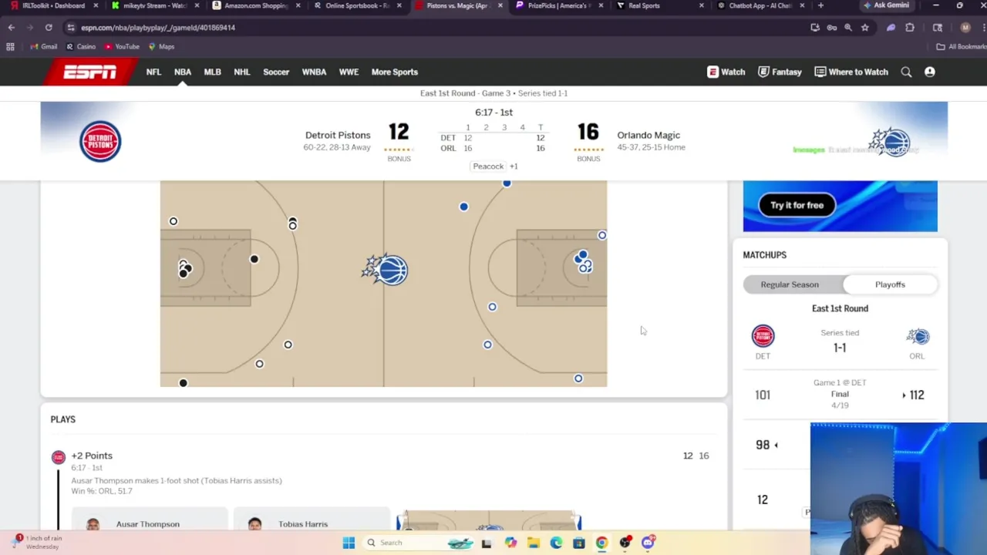Open the NFL menu
Image resolution: width=987 pixels, height=555 pixels.
tap(153, 72)
